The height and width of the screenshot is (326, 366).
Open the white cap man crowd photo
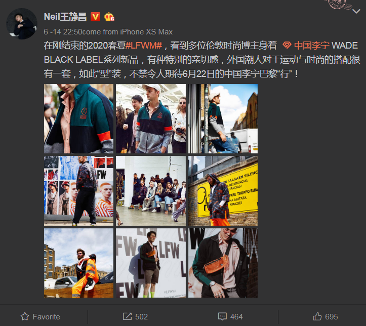click(x=151, y=118)
